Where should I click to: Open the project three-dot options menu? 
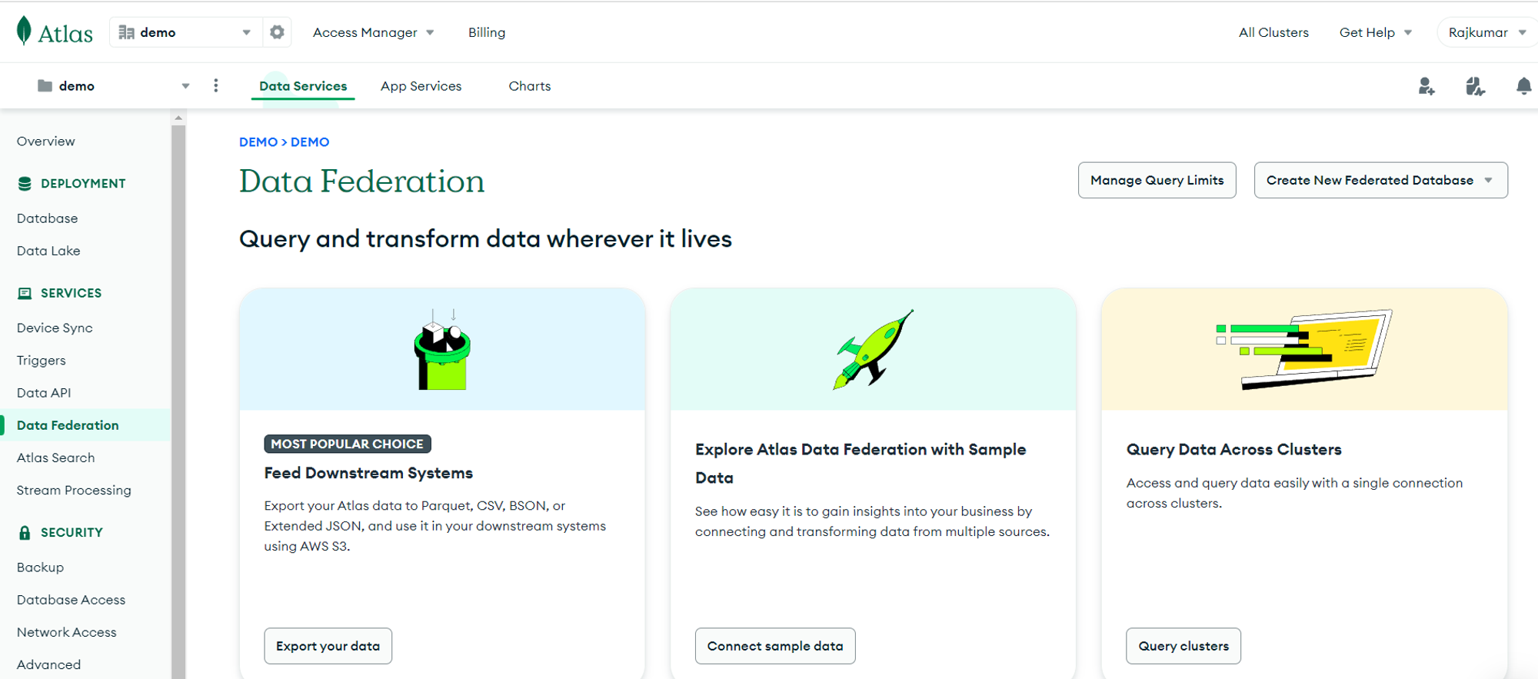tap(216, 85)
